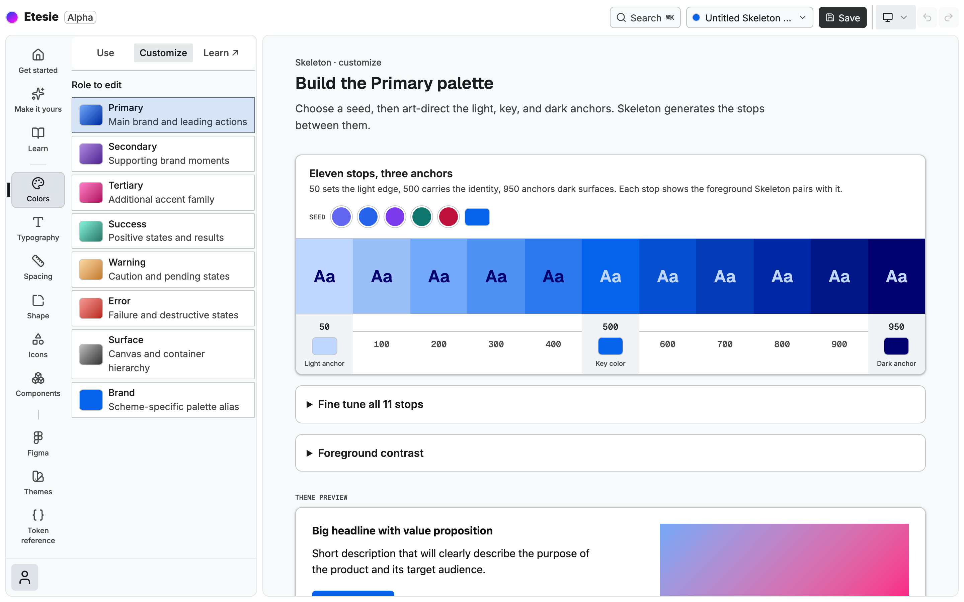Open Make it yours section
The width and height of the screenshot is (964, 602).
38,100
